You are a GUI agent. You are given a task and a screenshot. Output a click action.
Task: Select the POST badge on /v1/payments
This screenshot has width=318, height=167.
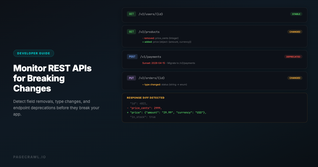point(132,56)
